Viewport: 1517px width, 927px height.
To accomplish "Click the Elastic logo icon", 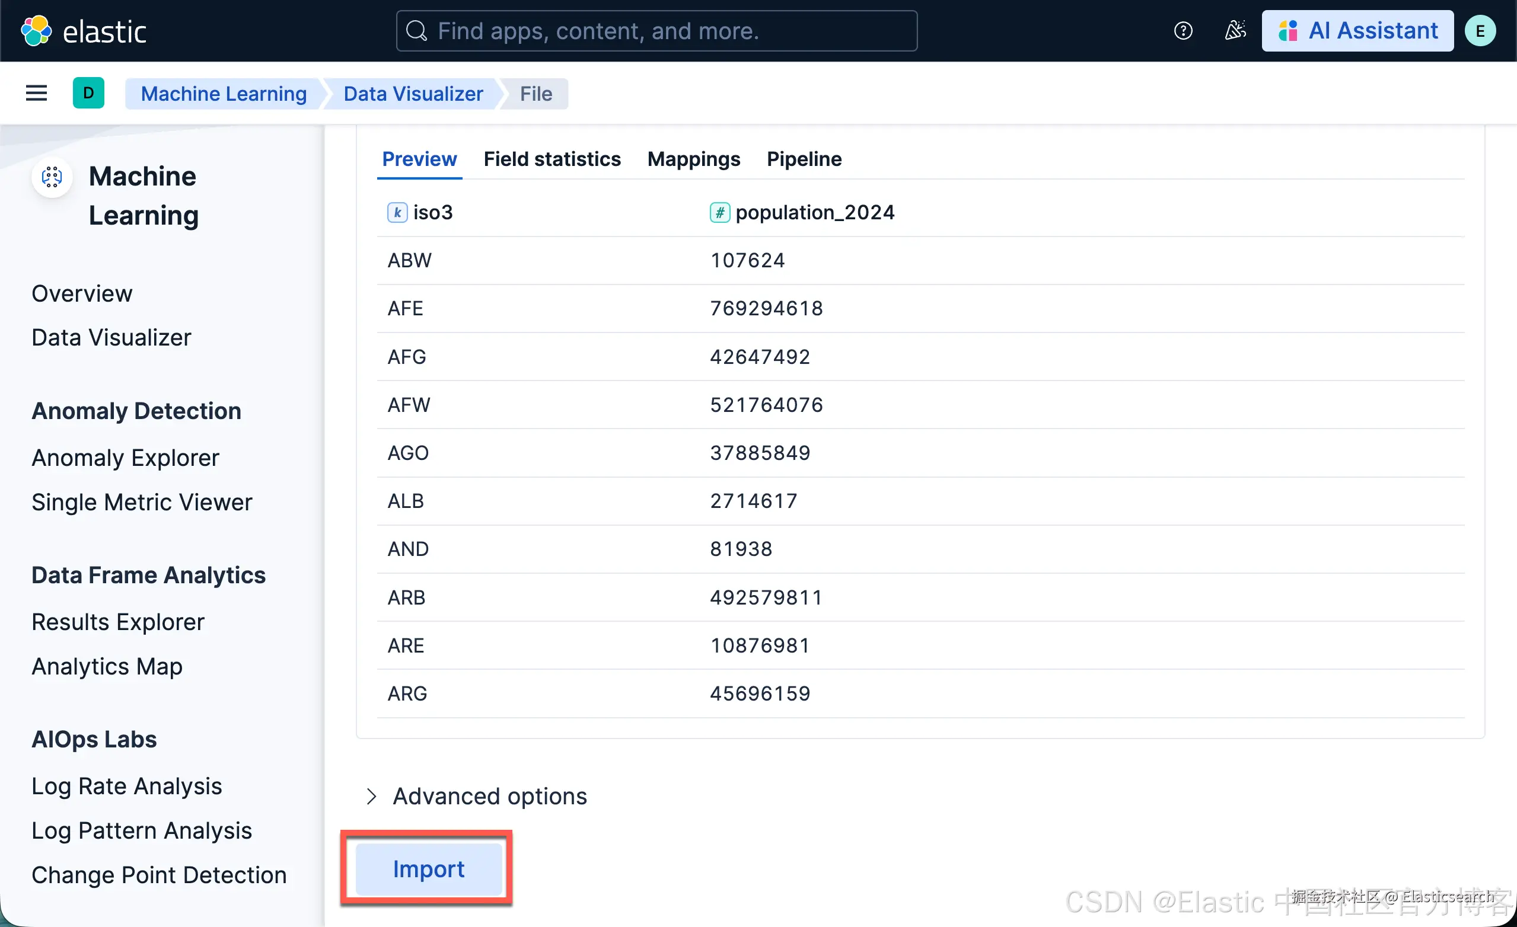I will (x=36, y=31).
